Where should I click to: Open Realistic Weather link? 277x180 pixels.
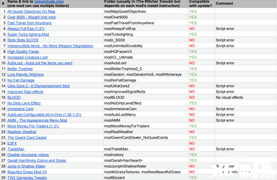coord(22,132)
